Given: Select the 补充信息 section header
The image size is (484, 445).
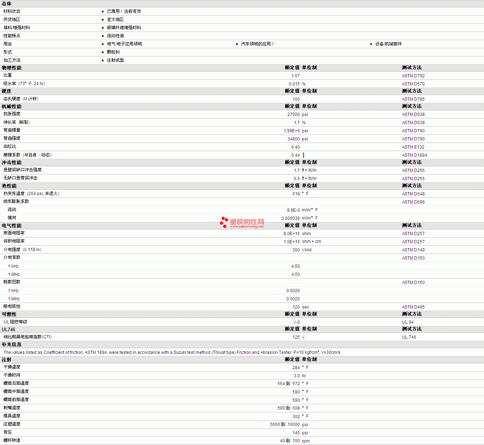Looking at the screenshot, I should coord(11,344).
